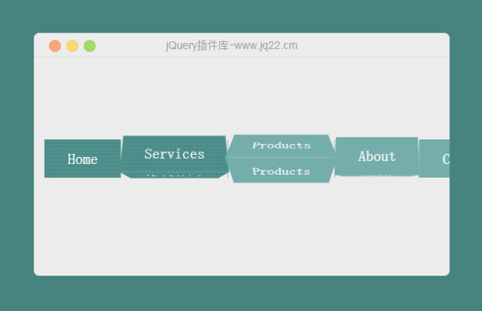
Task: Click the upper Products flip face
Action: click(281, 146)
